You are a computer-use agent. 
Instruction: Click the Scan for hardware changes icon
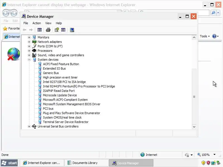click(x=72, y=30)
